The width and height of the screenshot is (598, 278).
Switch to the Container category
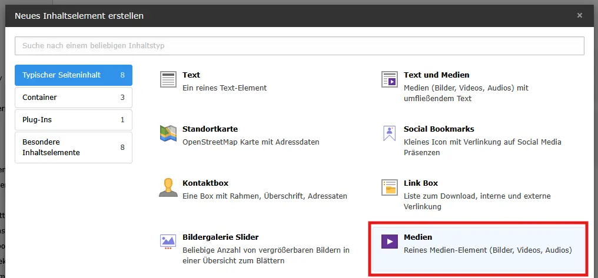point(74,98)
